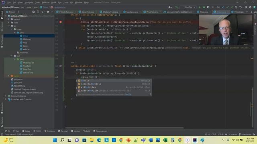Open IDE settings gear in top toolbar
The height and width of the screenshot is (144, 257).
tap(250, 7)
